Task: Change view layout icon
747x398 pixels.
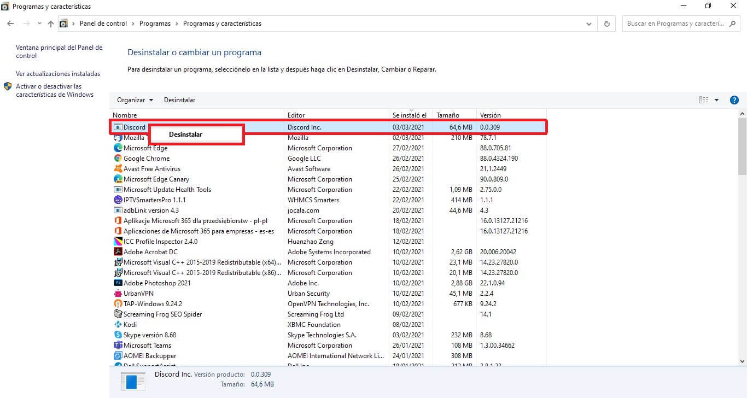Action: [x=704, y=100]
